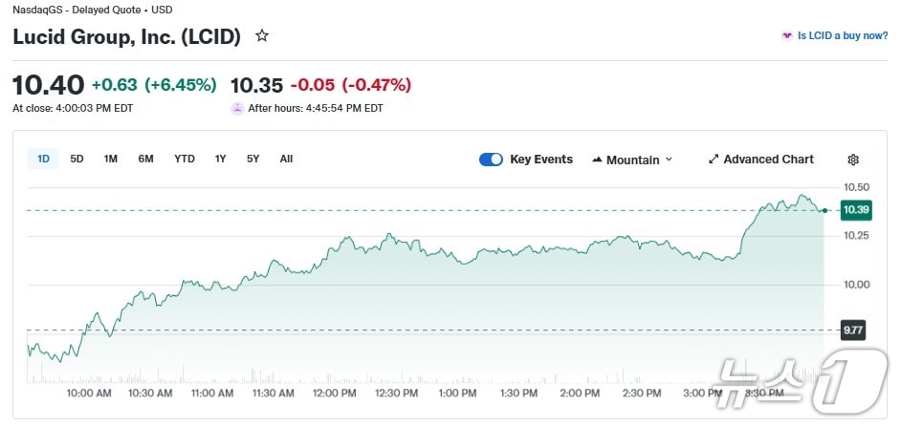The image size is (901, 427).
Task: Click the purple icon beside LCID buy prompt
Action: tap(786, 36)
